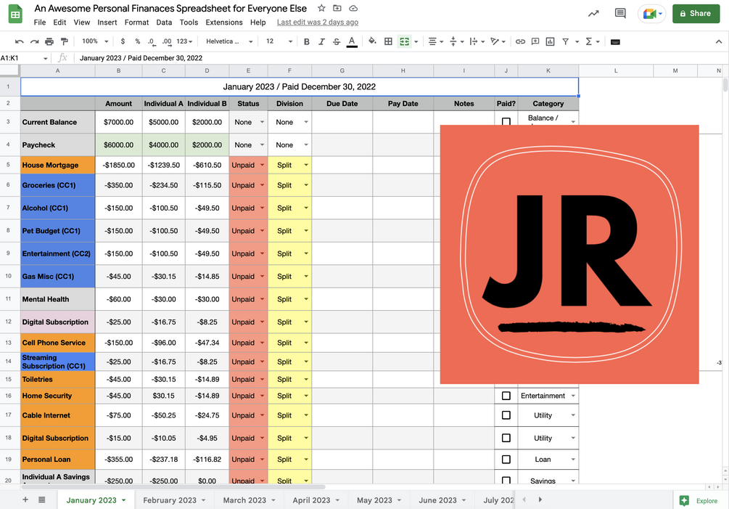The height and width of the screenshot is (509, 729).
Task: Open the Functions sigma icon
Action: click(x=588, y=41)
